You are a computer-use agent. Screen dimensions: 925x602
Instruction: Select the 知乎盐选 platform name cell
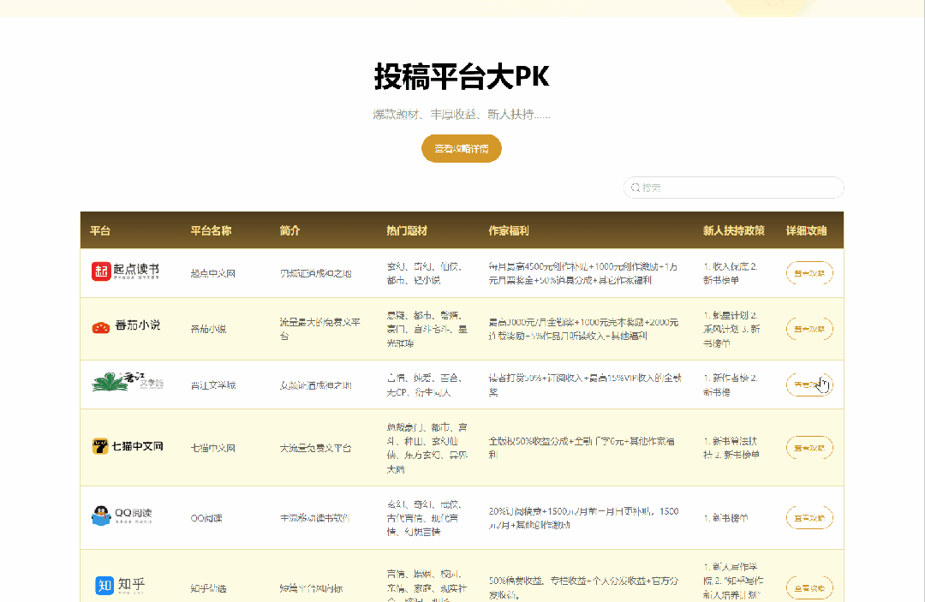208,587
